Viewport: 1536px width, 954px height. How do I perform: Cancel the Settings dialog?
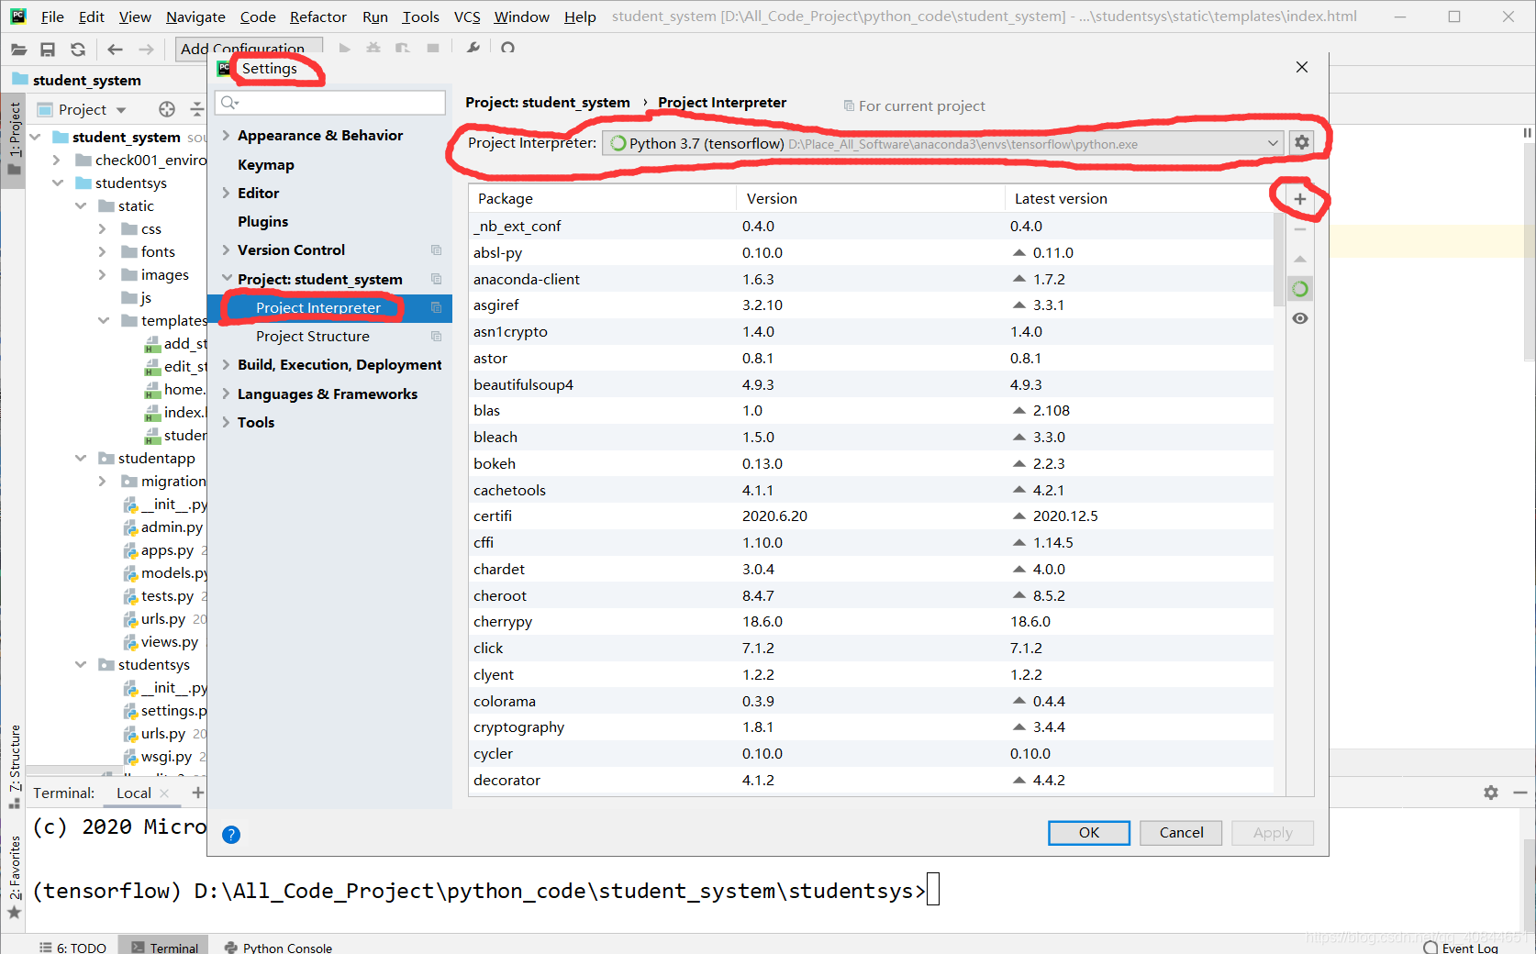[x=1180, y=833]
